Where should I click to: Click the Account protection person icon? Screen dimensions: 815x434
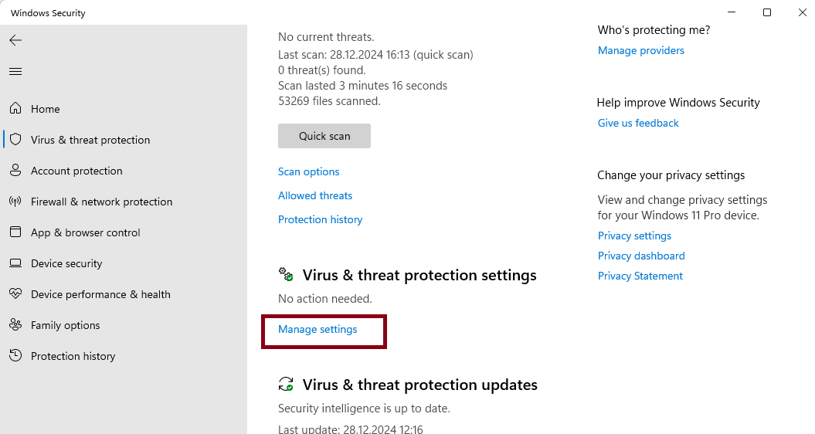click(15, 171)
